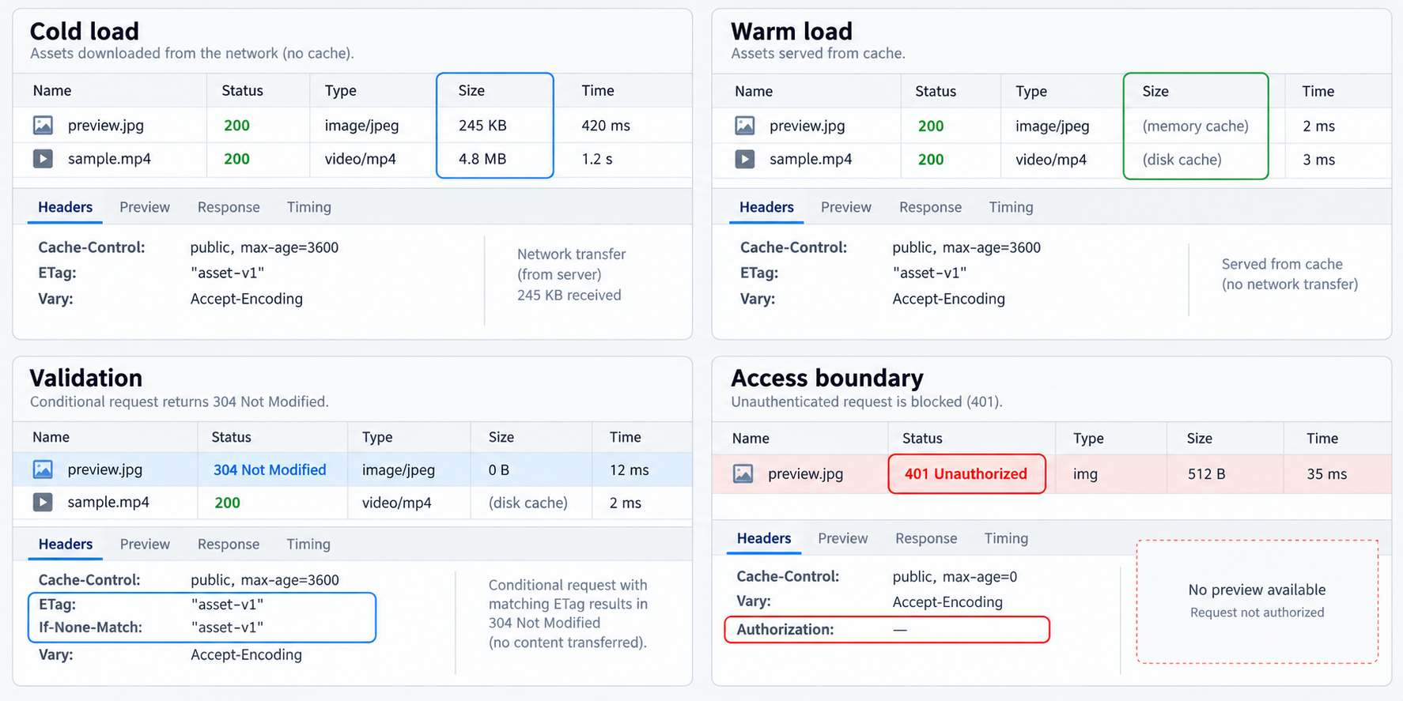Screen dimensions: 1403x701
Task: Show Timing tab in Validation panel
Action: (308, 544)
